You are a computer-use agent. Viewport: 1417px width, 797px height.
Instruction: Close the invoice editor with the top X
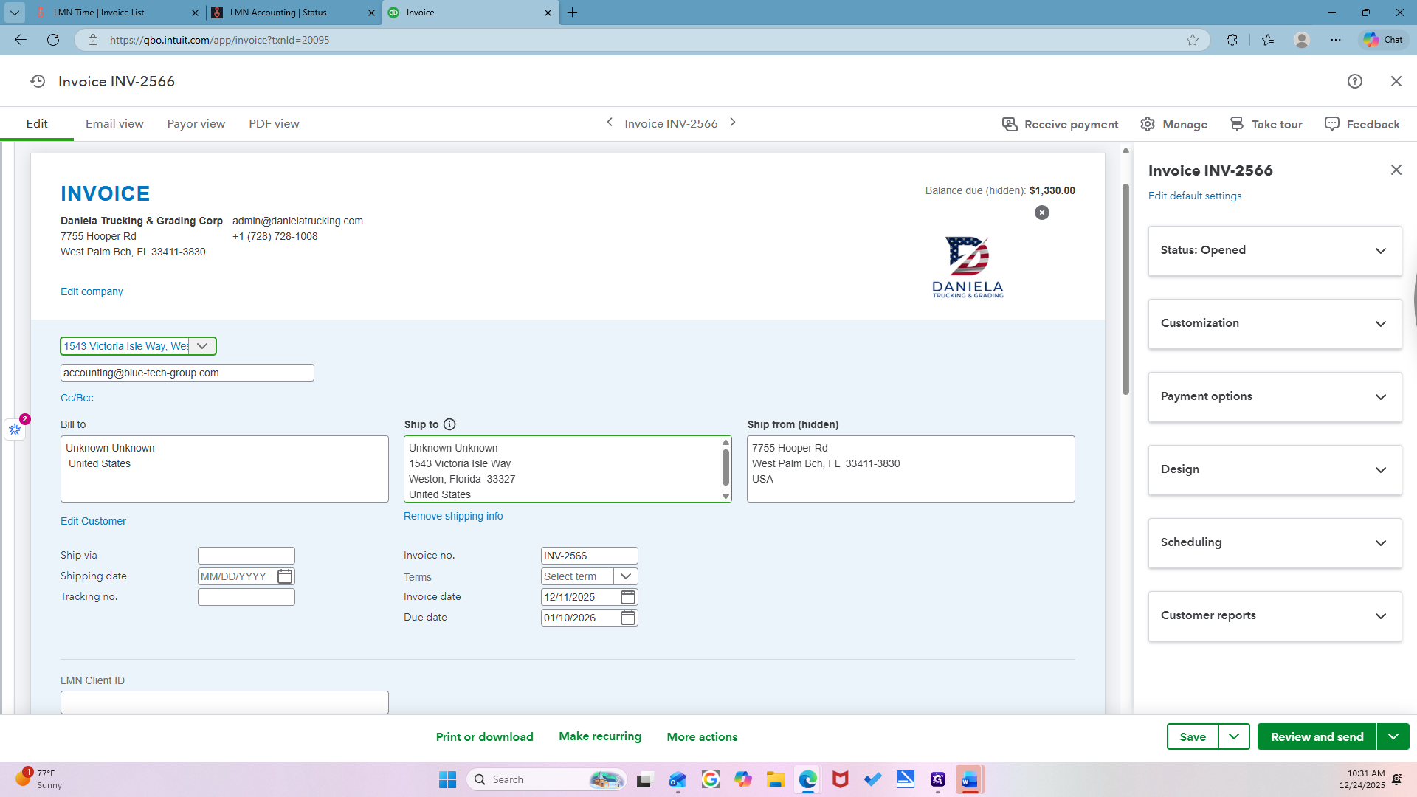[1396, 81]
